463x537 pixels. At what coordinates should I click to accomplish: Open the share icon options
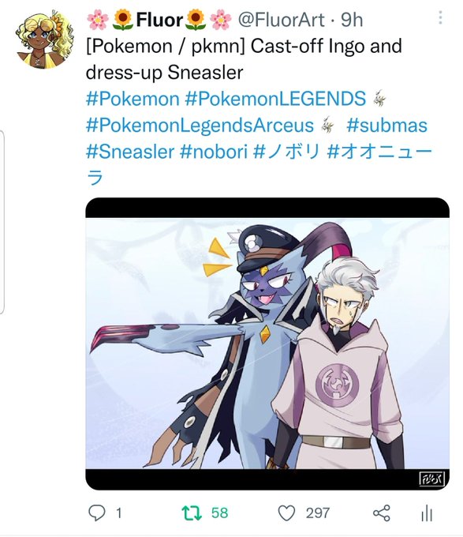click(382, 513)
